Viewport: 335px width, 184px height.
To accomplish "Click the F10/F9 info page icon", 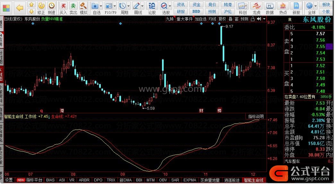I will [109, 6].
